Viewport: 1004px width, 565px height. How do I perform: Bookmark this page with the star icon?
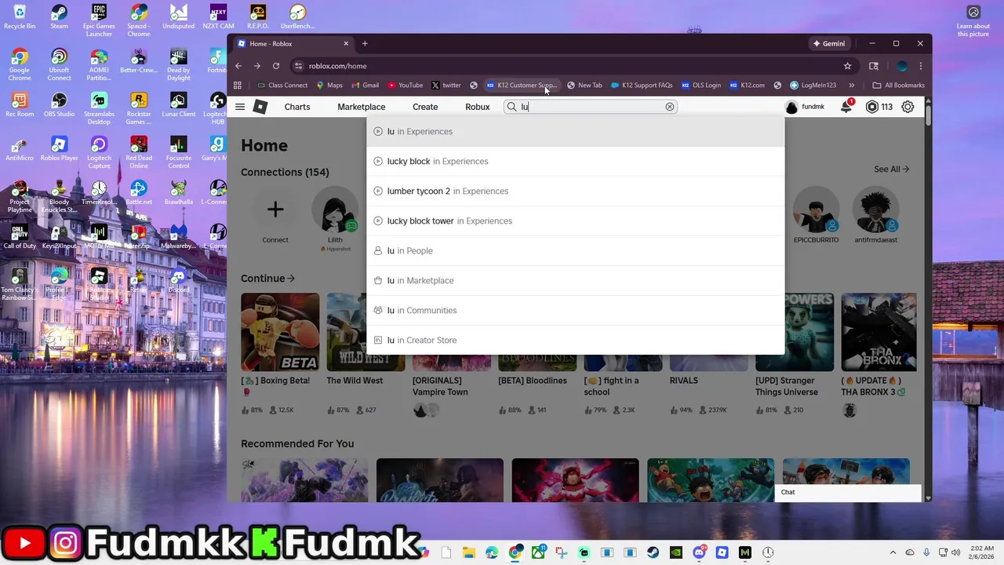(847, 66)
